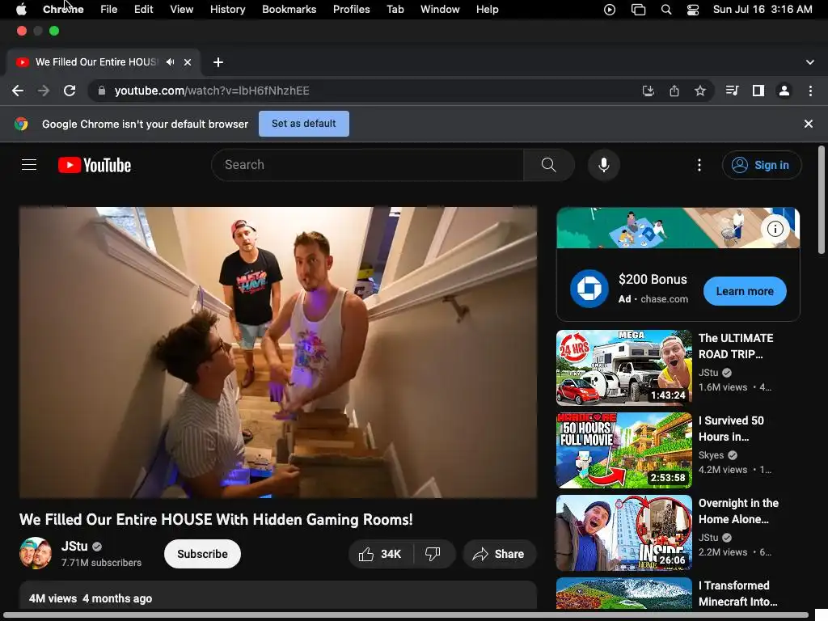Click the YouTube search field
This screenshot has width=828, height=621.
pos(368,165)
